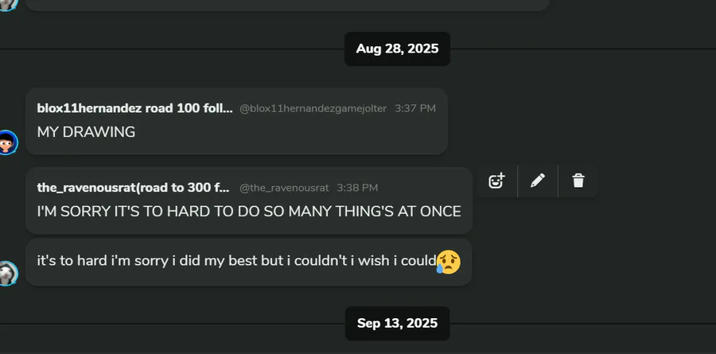Image resolution: width=716 pixels, height=354 pixels.
Task: Open the the_ravenousrat(road to 300 f... display name
Action: pyautogui.click(x=134, y=188)
